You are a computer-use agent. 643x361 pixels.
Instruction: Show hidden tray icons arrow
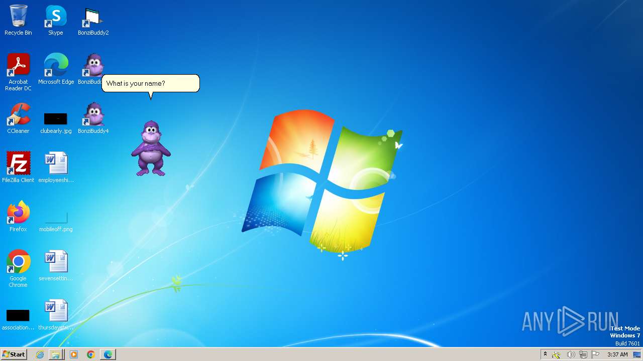545,354
